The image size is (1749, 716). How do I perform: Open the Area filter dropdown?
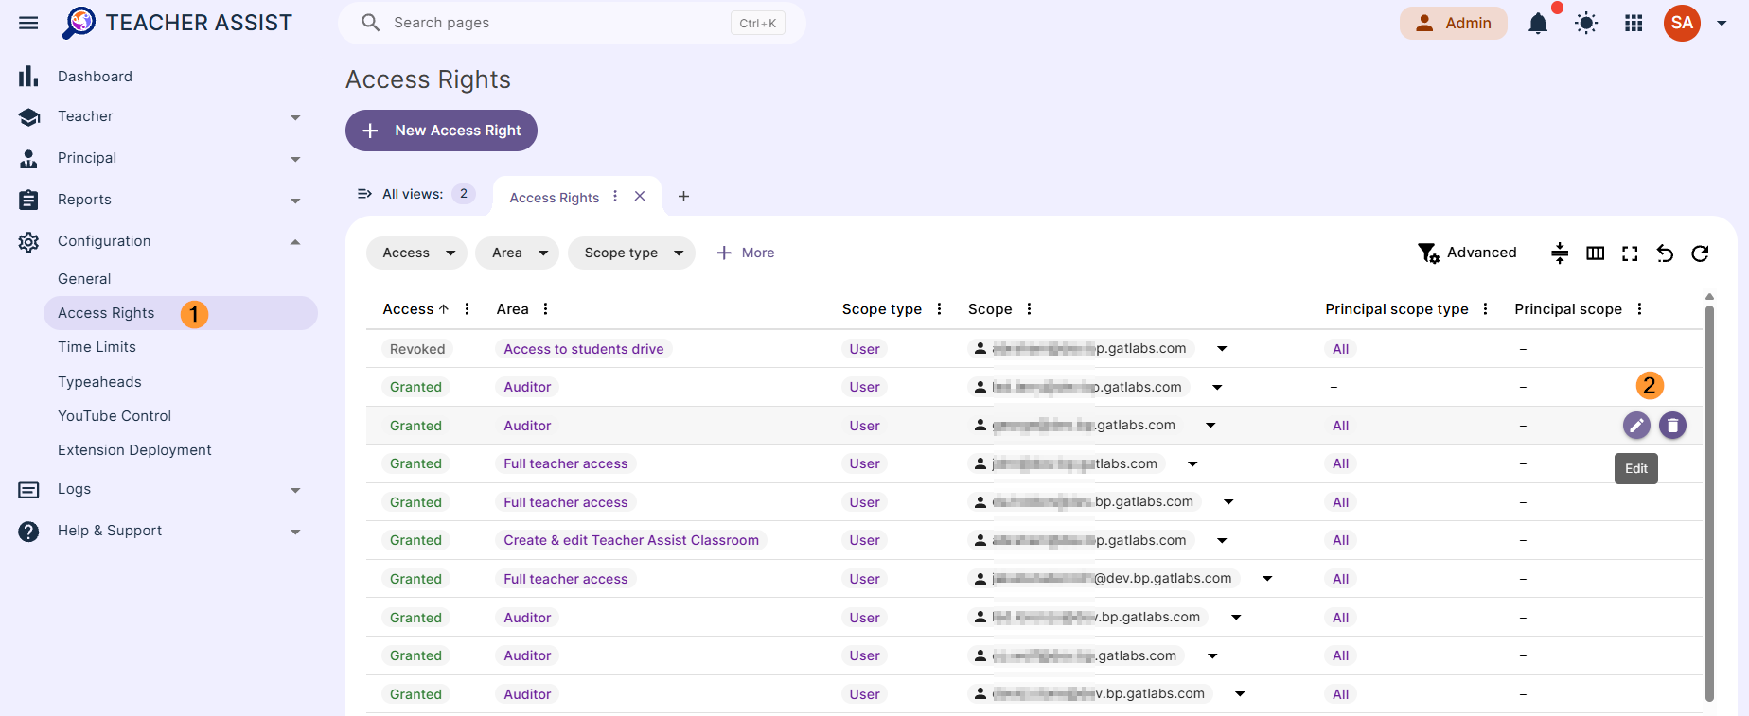[x=517, y=253]
